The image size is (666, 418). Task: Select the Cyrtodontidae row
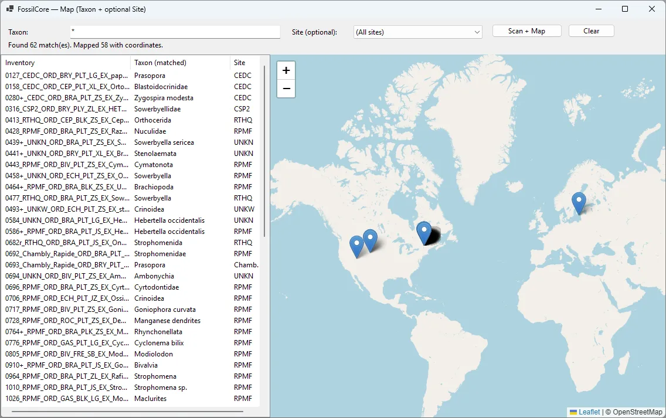pos(131,287)
